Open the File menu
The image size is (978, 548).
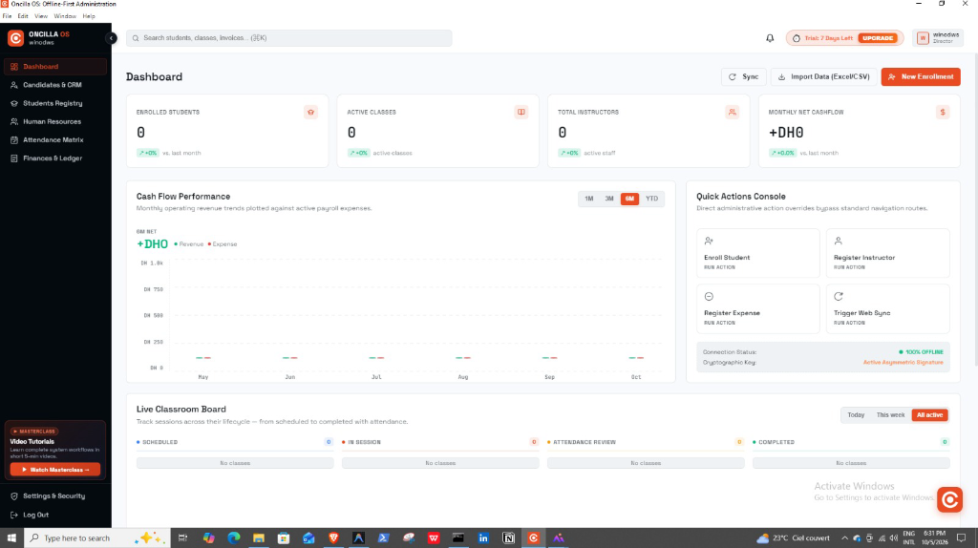click(x=7, y=16)
